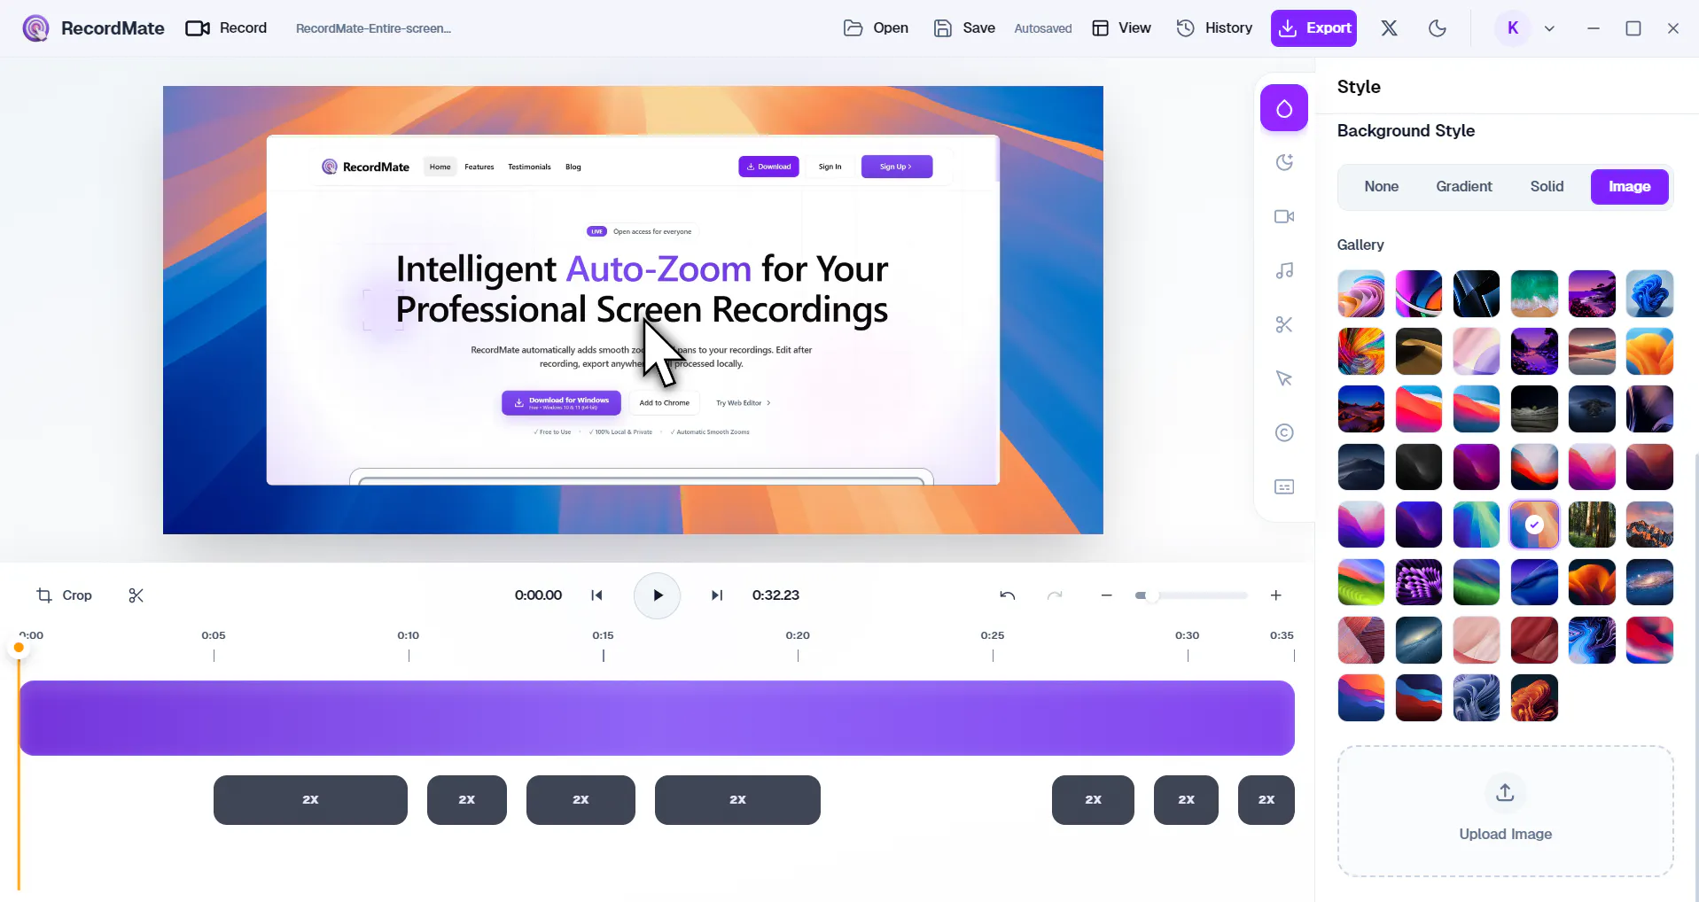1699x902 pixels.
Task: Select the last 2X zoom segment
Action: 1266,800
